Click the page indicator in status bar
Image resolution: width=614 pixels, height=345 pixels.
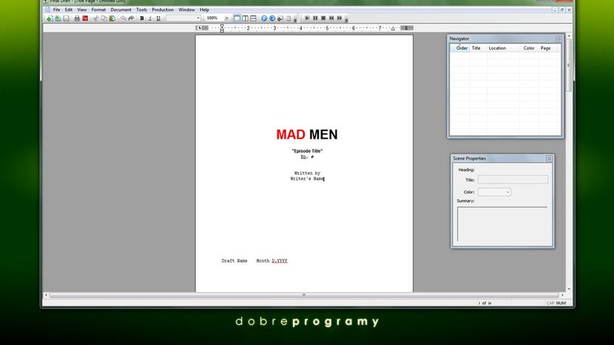pyautogui.click(x=485, y=303)
